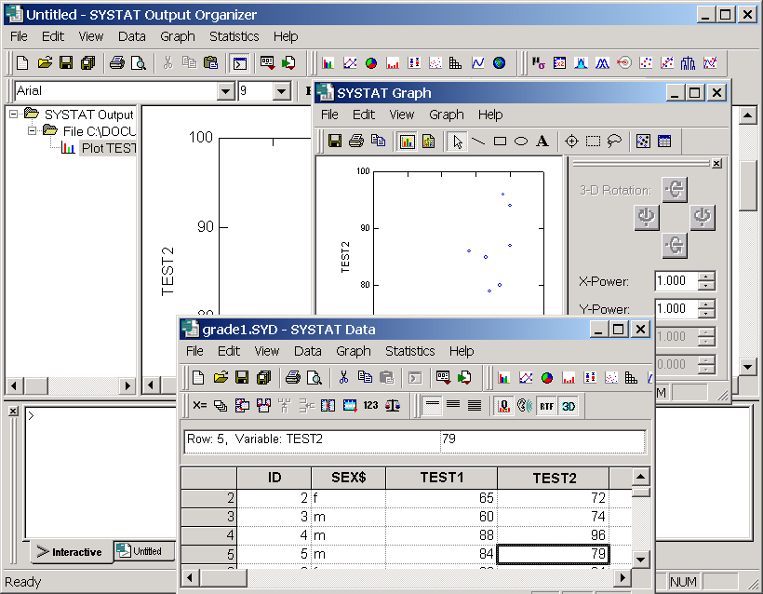The image size is (763, 594).
Task: Click balance scales weight icon in Data window
Action: tap(393, 406)
